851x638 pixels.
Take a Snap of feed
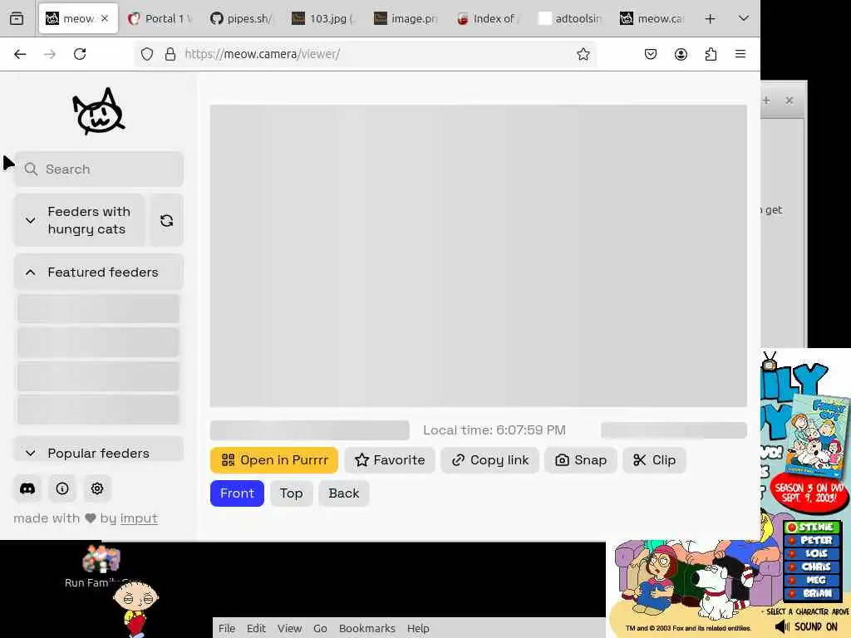coord(581,460)
